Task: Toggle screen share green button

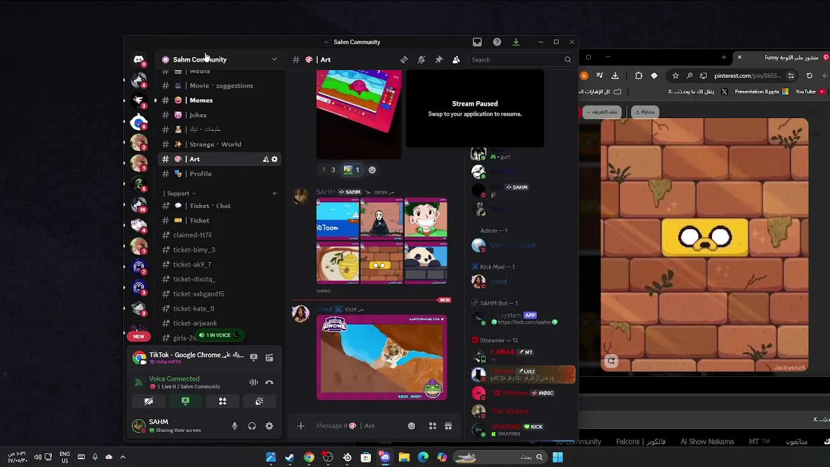Action: (x=185, y=401)
